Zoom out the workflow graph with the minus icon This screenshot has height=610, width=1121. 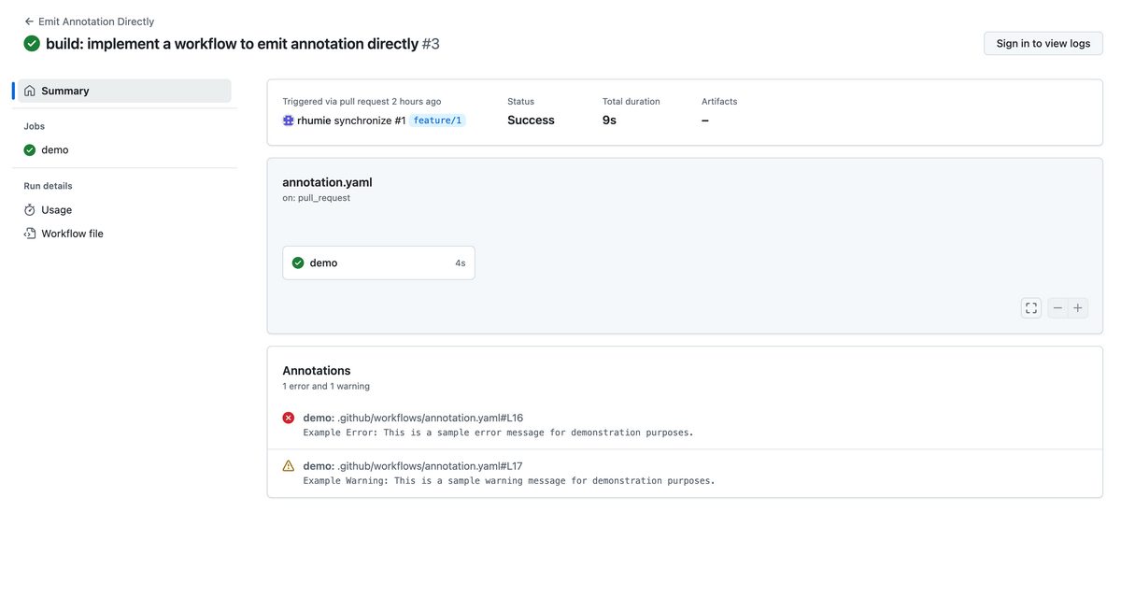click(x=1057, y=307)
